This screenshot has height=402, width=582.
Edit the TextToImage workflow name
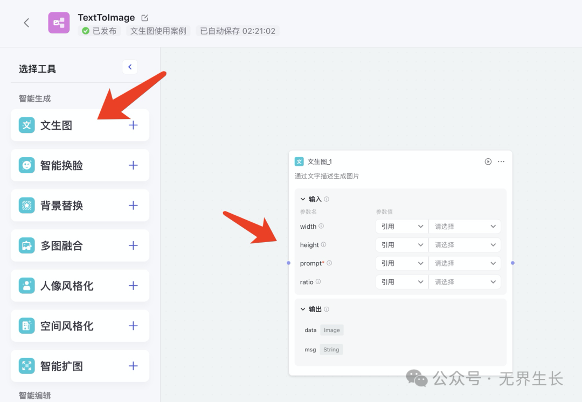(145, 18)
